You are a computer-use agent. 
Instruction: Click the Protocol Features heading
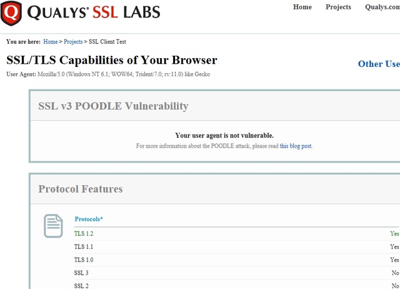pyautogui.click(x=81, y=189)
